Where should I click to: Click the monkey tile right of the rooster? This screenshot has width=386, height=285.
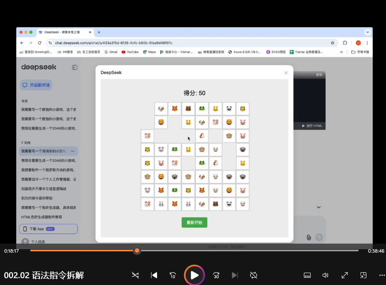229,136
